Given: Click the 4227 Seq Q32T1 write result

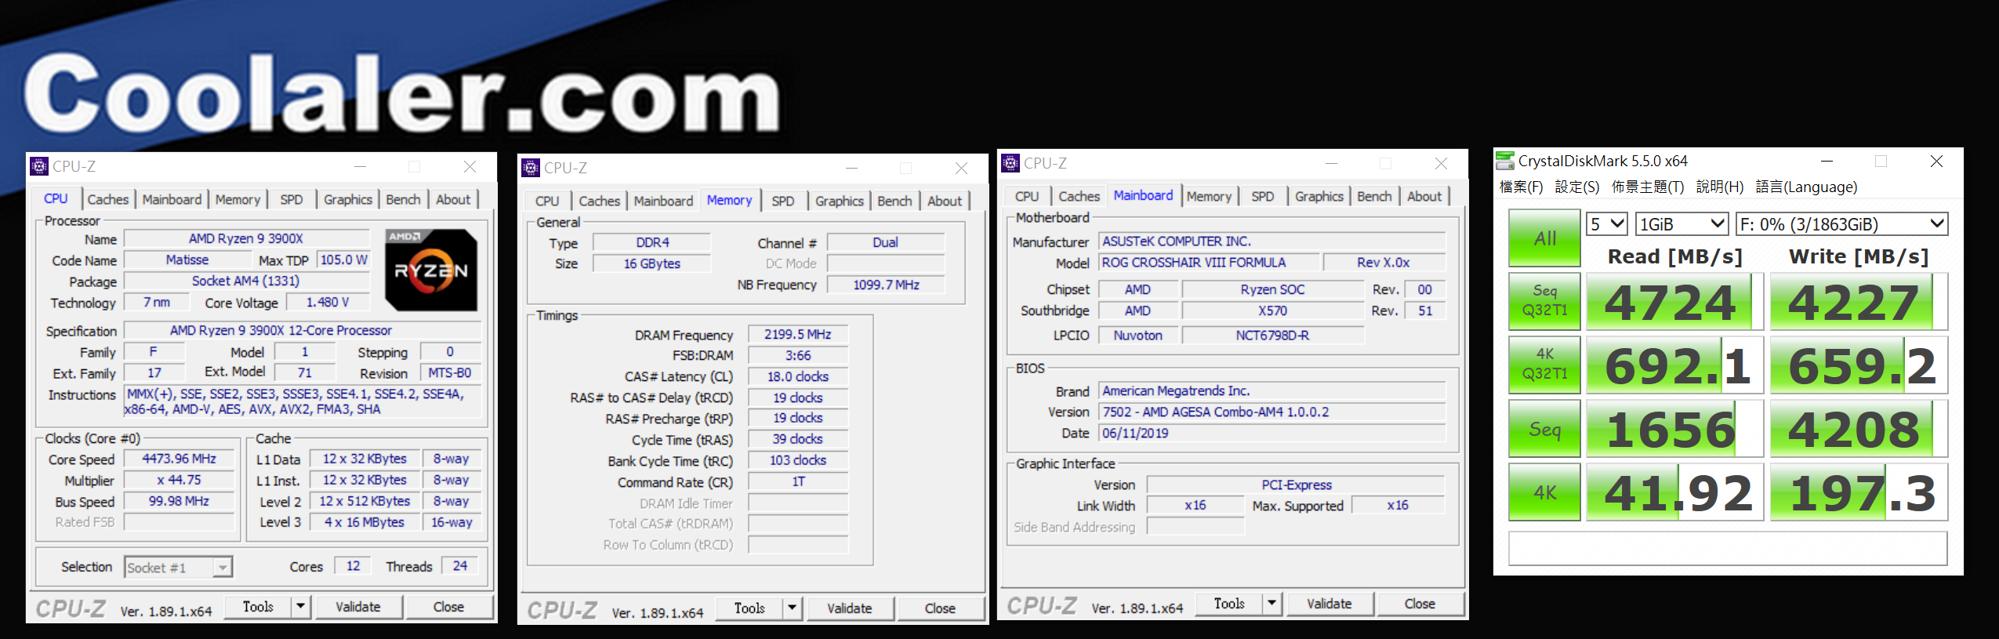Looking at the screenshot, I should (x=1859, y=302).
